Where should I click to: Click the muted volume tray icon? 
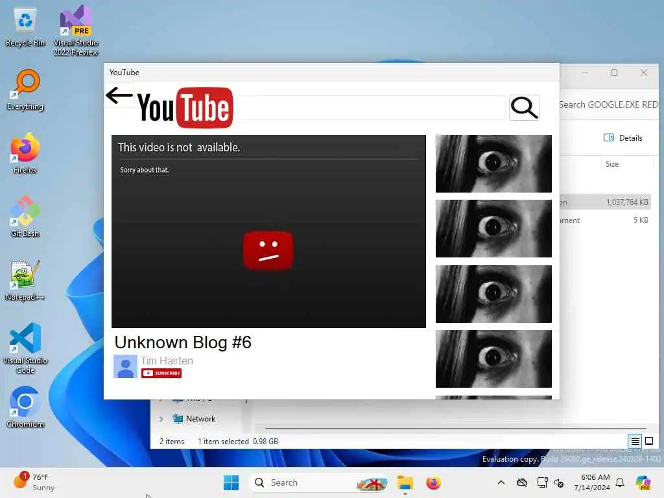[559, 482]
